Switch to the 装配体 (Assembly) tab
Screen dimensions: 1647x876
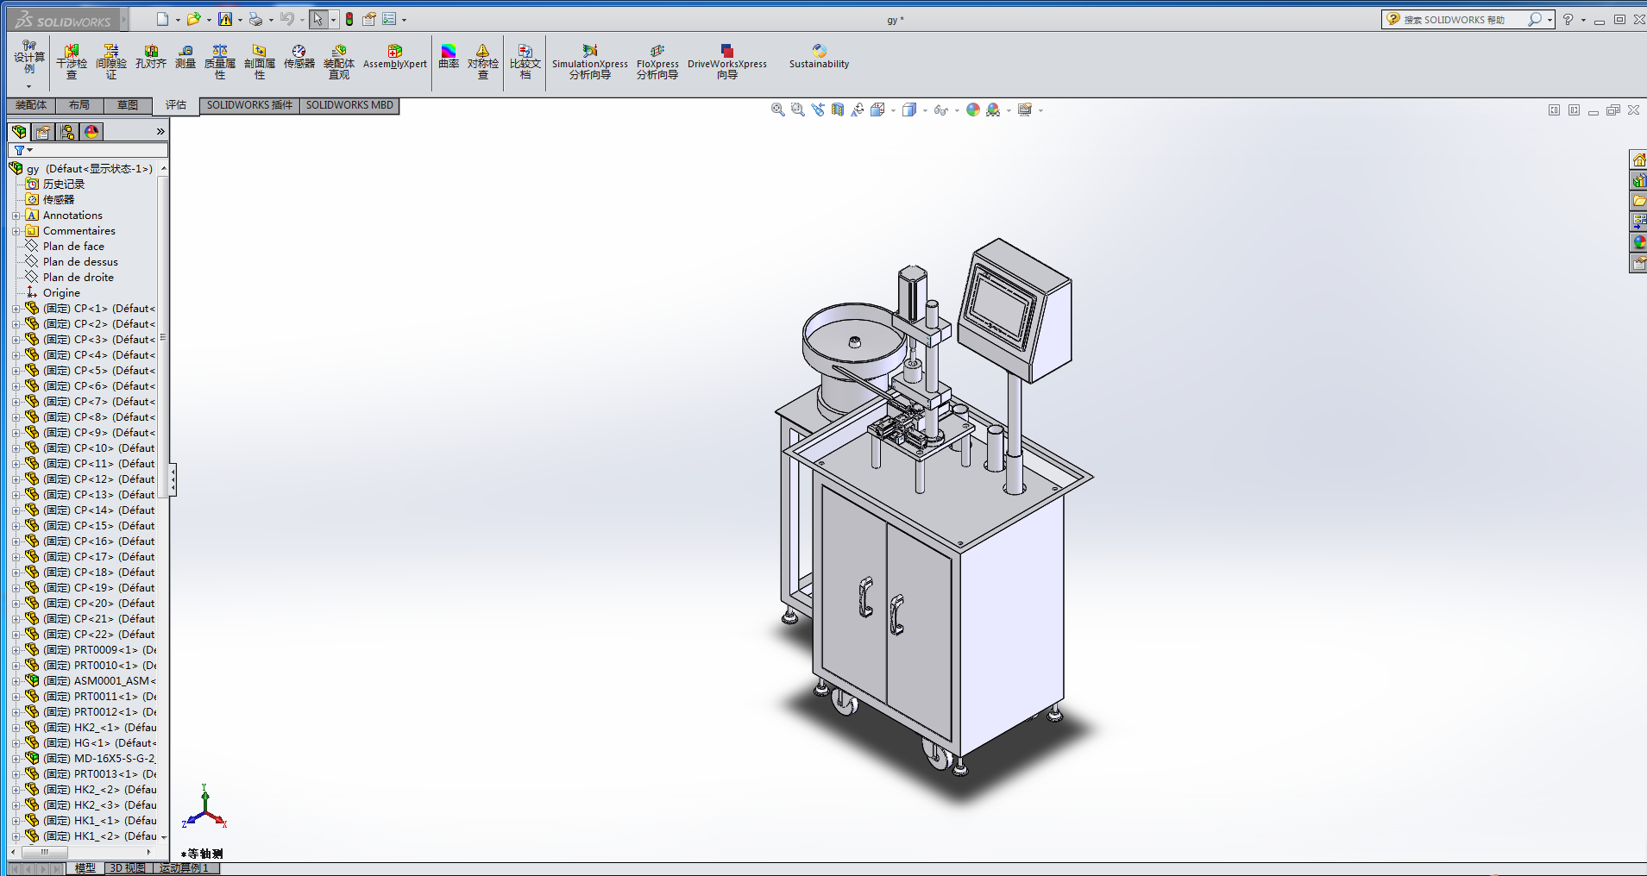point(31,105)
